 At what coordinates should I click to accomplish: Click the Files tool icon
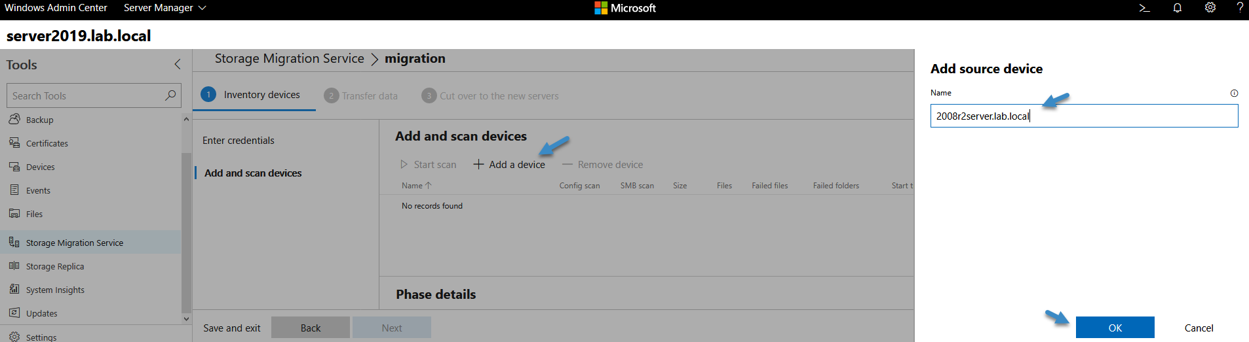click(14, 213)
